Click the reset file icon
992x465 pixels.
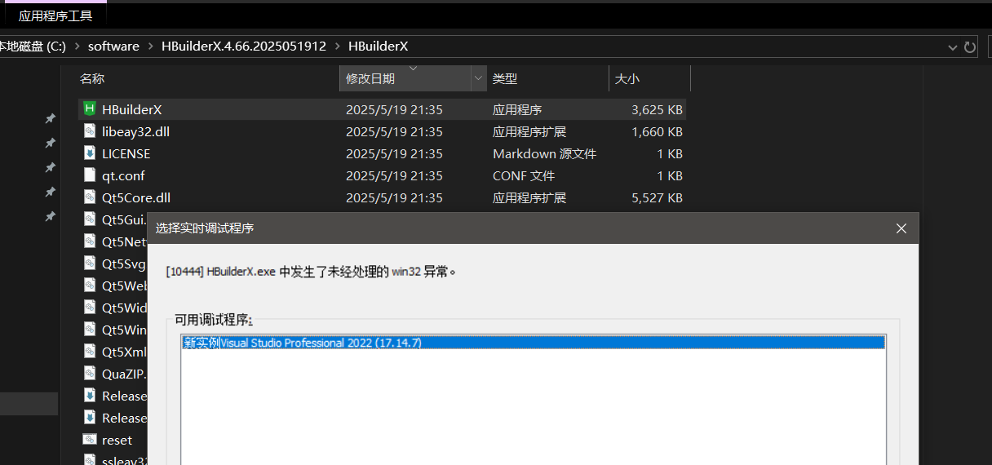pyautogui.click(x=90, y=439)
